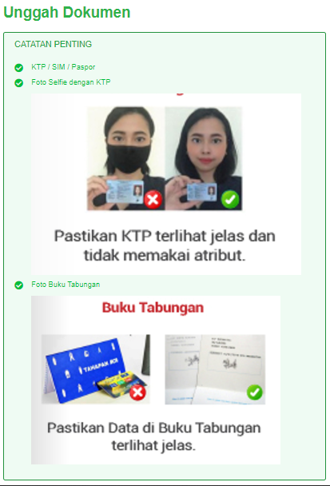
Task: Click the green checkmark on open savings book photo
Action: pyautogui.click(x=255, y=392)
